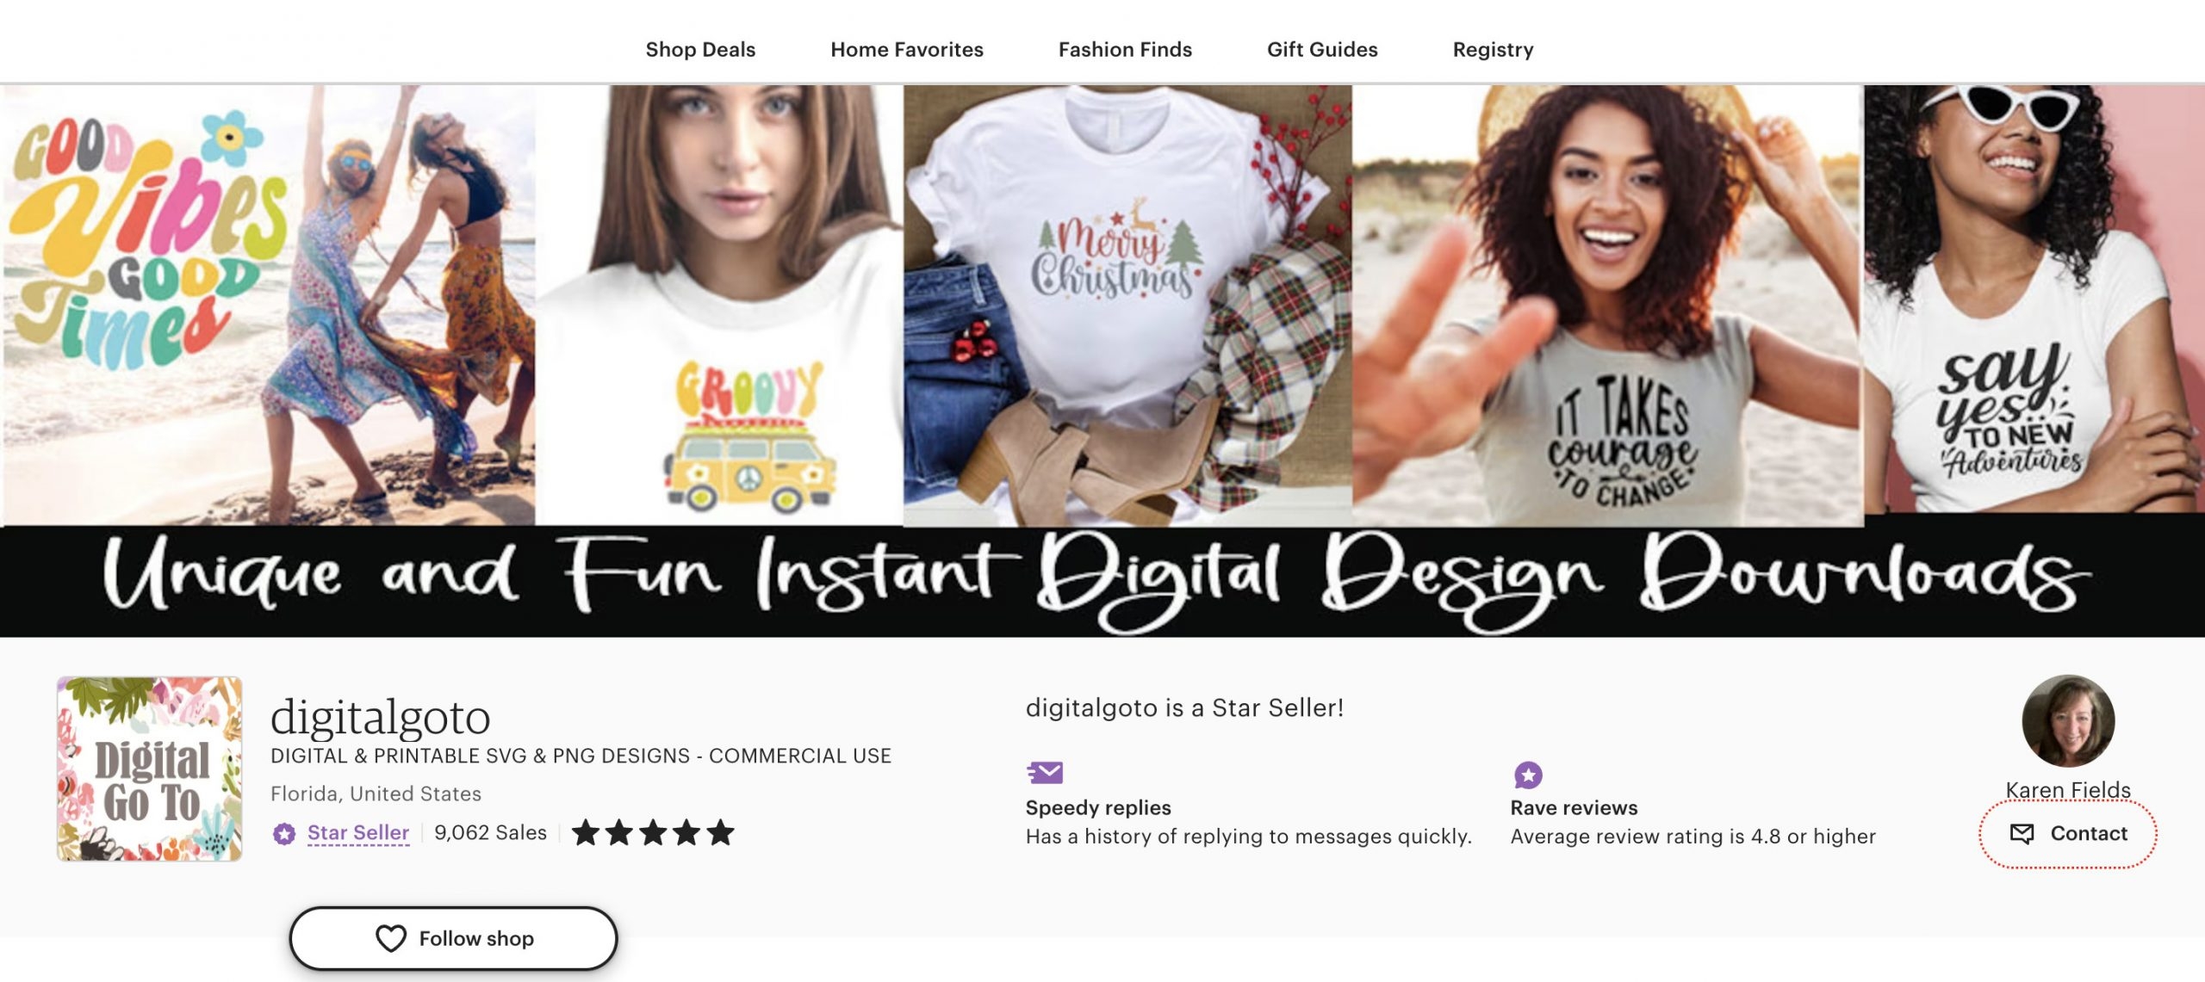Image resolution: width=2205 pixels, height=982 pixels.
Task: Click the Rave reviews star bubble icon
Action: point(1528,775)
